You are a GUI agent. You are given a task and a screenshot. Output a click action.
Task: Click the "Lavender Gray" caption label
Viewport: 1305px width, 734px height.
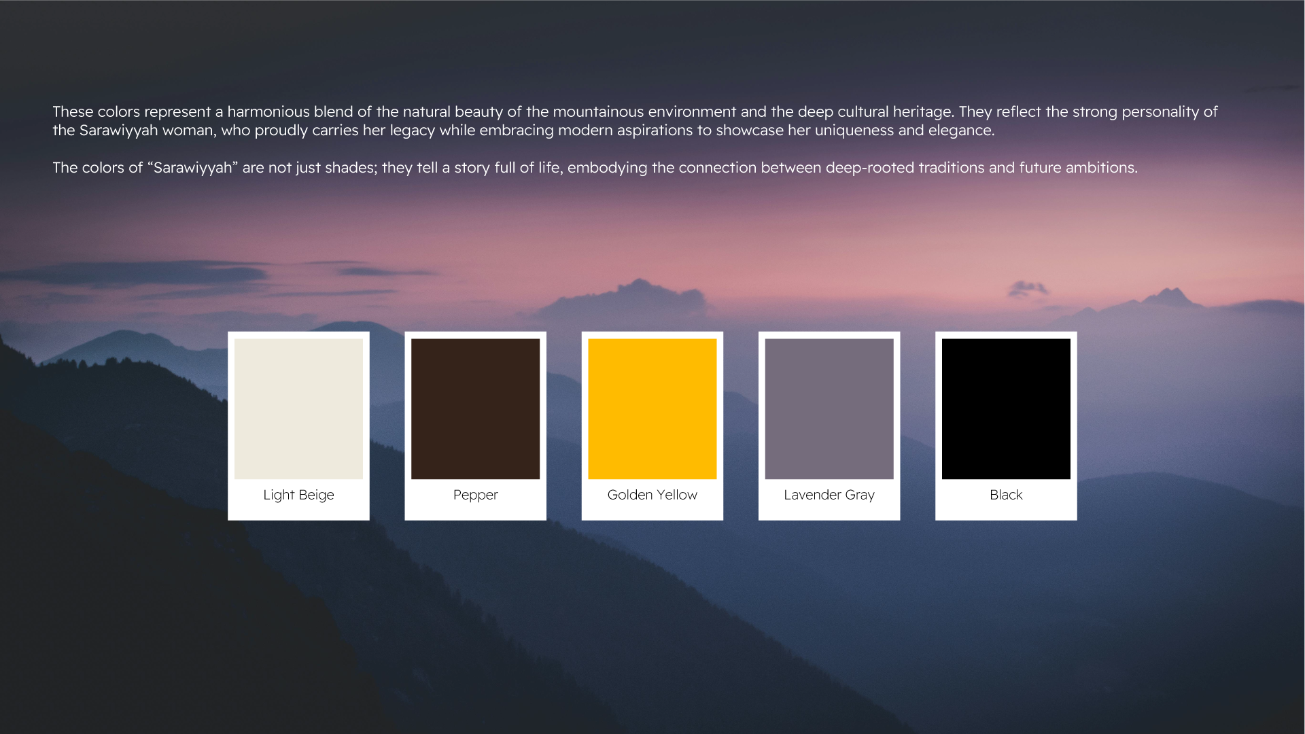point(829,495)
